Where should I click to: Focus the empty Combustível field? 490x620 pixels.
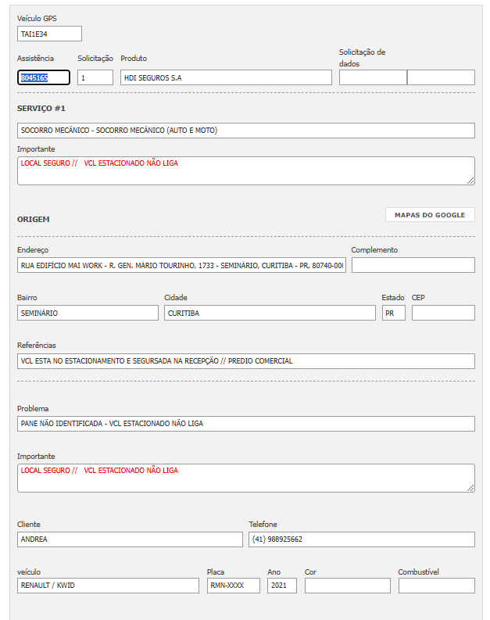[436, 586]
